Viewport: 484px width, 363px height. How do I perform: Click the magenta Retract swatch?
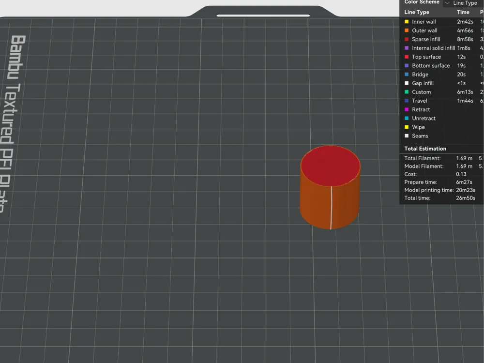pos(407,109)
